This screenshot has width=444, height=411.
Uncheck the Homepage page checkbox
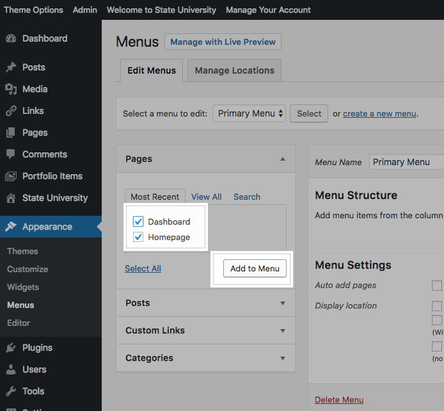pyautogui.click(x=138, y=237)
